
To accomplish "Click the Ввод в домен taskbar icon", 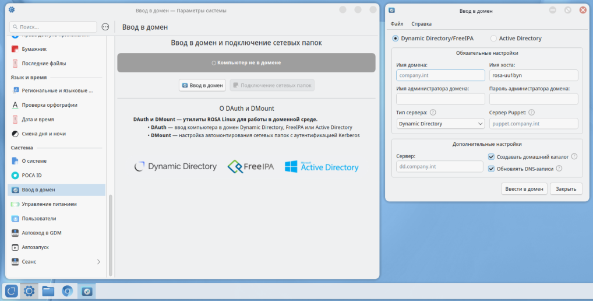I will click(x=87, y=291).
